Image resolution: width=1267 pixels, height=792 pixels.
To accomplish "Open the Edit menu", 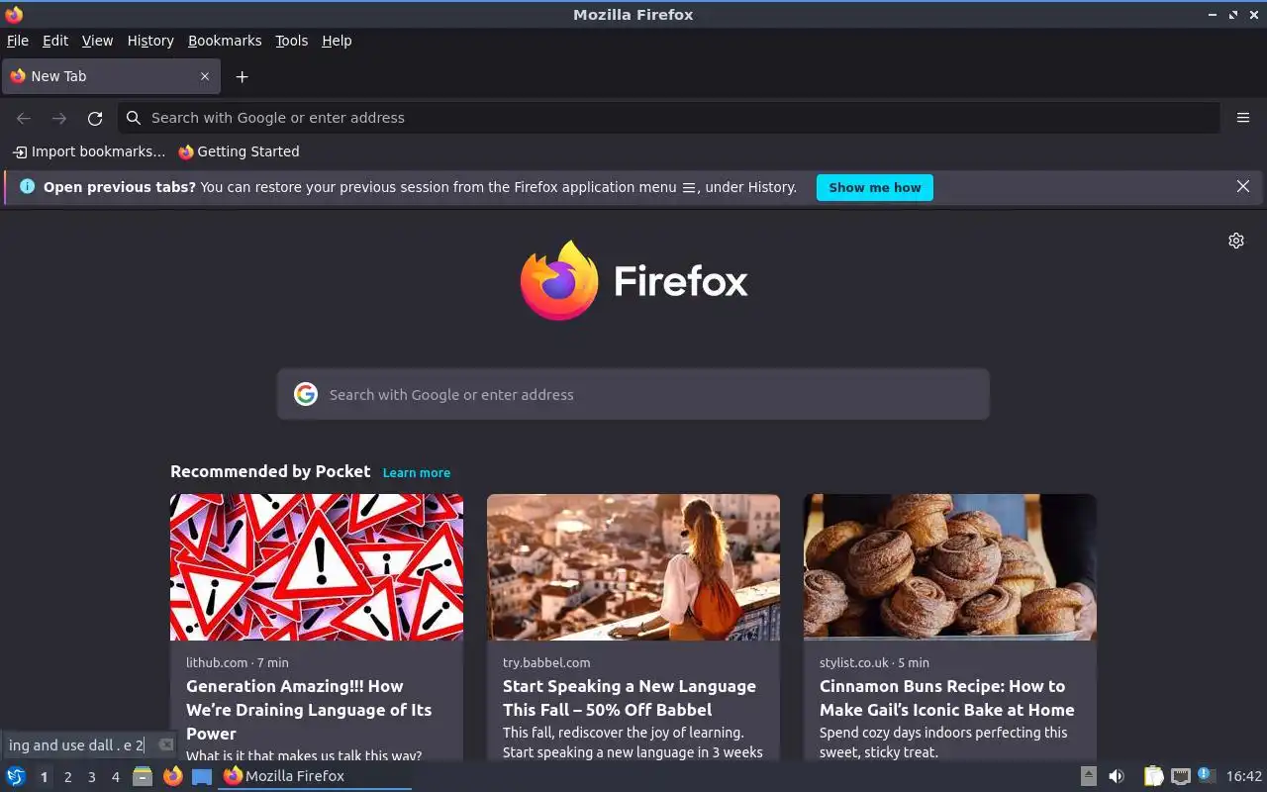I will 55,41.
